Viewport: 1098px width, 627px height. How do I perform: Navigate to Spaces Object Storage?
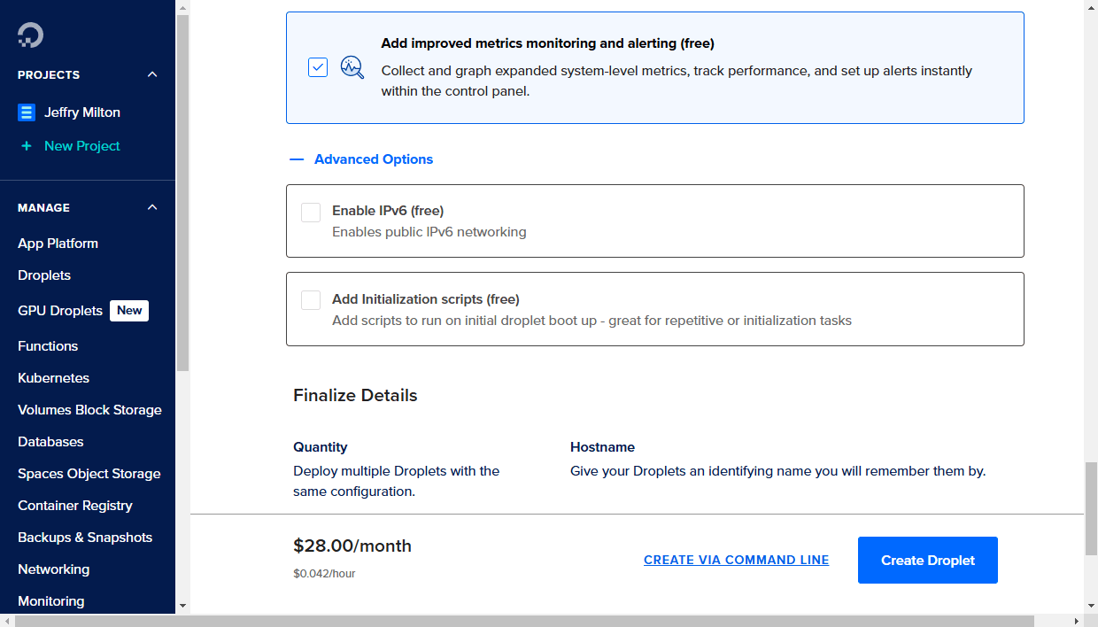(x=89, y=473)
